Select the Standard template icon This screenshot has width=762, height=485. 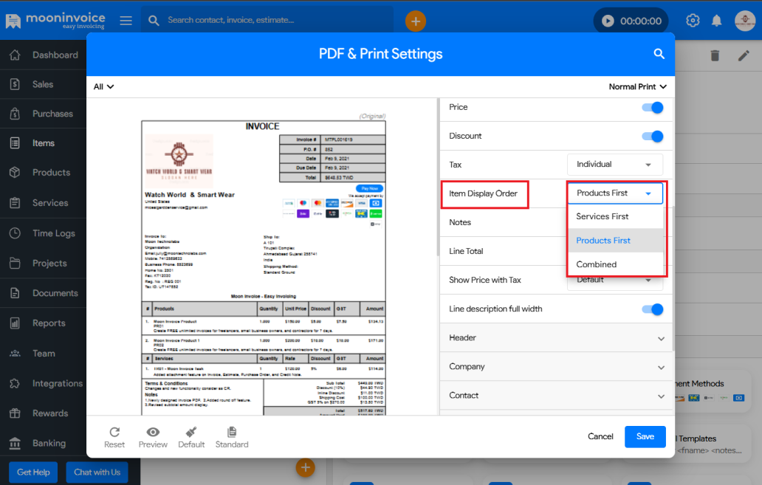[232, 433]
